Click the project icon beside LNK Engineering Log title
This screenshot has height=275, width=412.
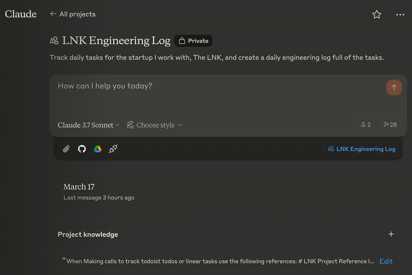[54, 41]
